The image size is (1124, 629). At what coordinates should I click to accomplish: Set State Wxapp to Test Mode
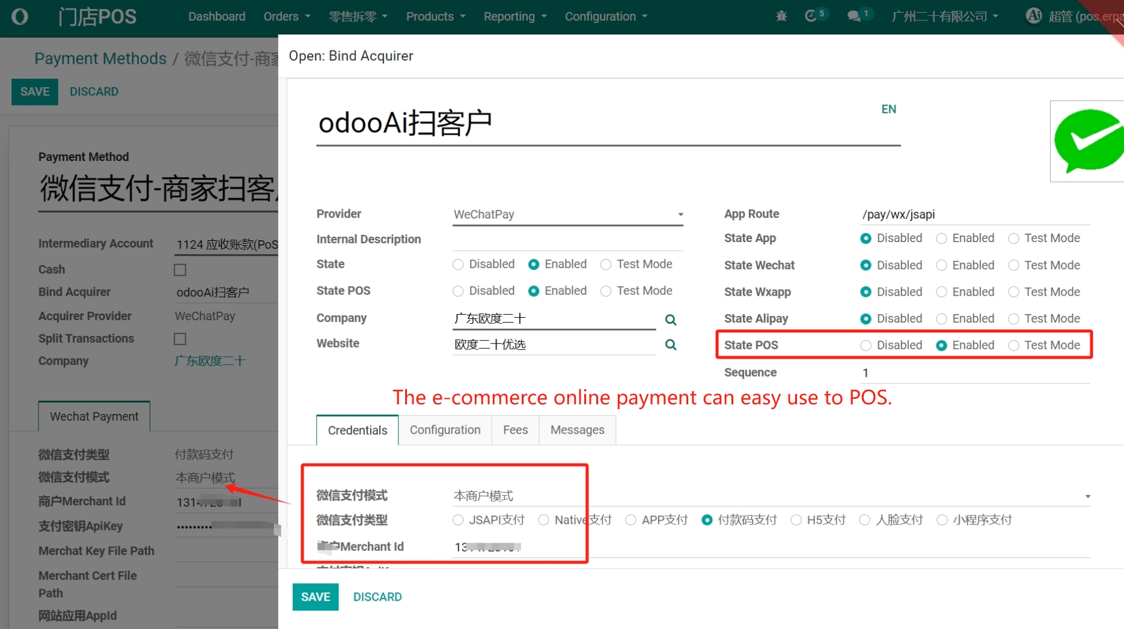pyautogui.click(x=1013, y=292)
